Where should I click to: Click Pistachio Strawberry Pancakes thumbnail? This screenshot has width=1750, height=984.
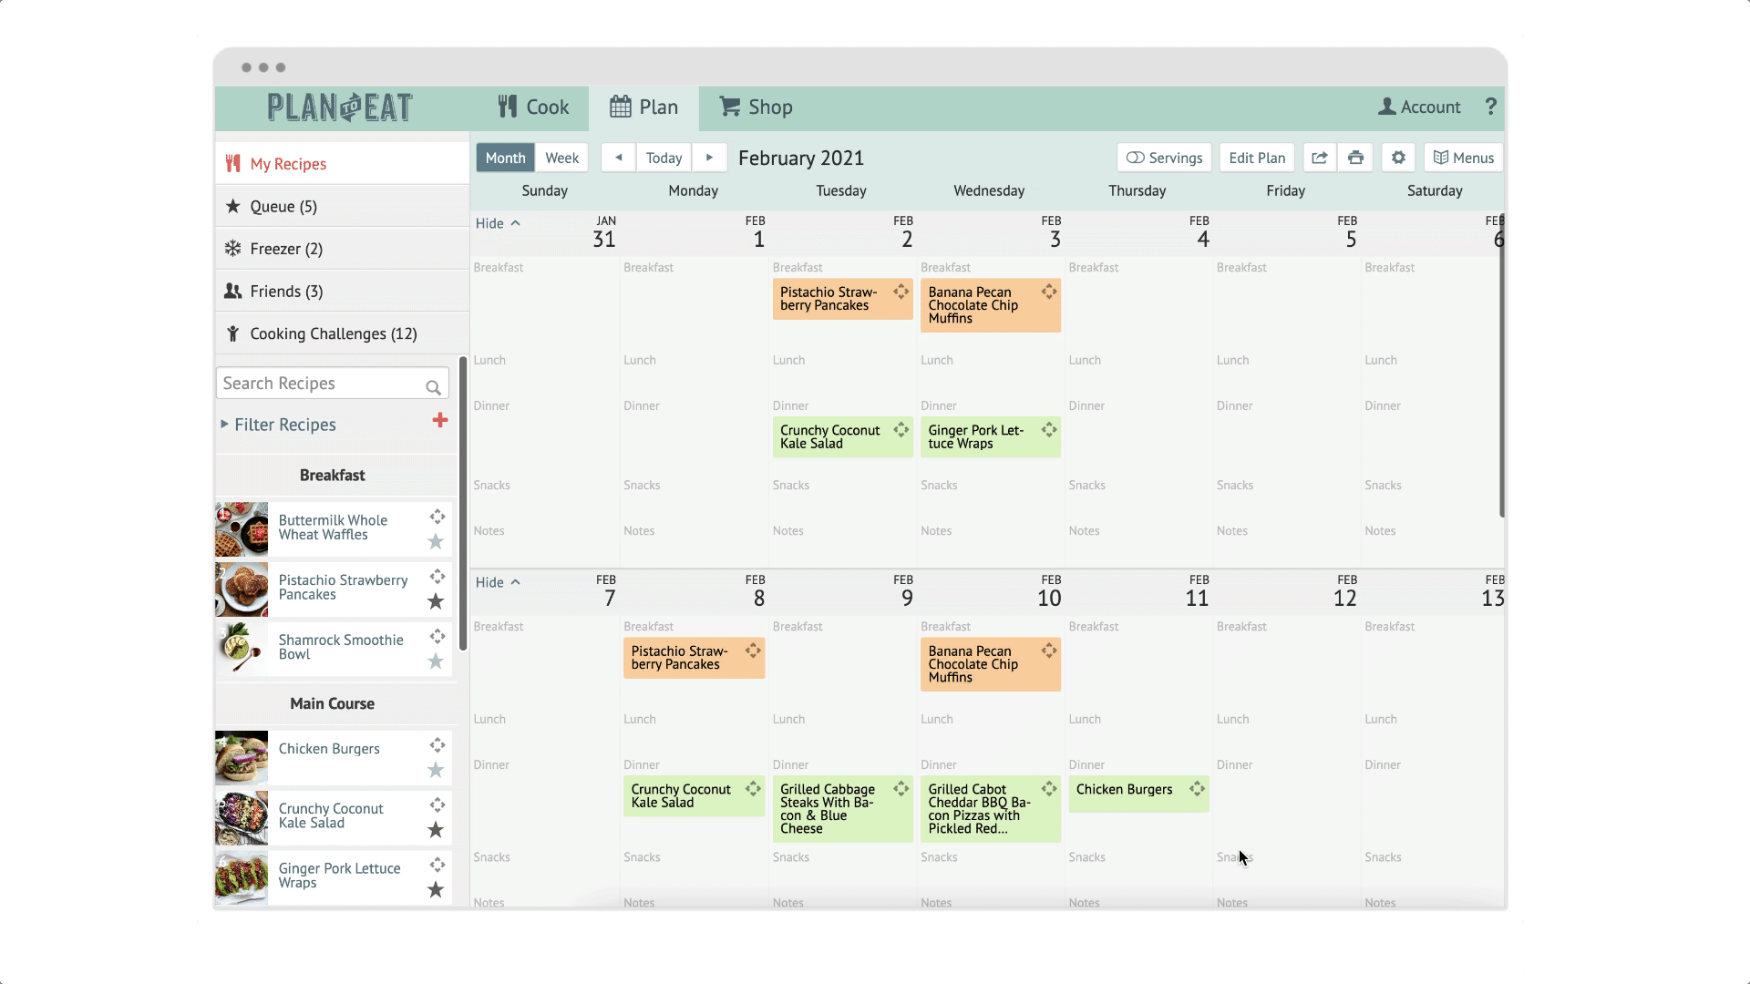[x=241, y=589]
